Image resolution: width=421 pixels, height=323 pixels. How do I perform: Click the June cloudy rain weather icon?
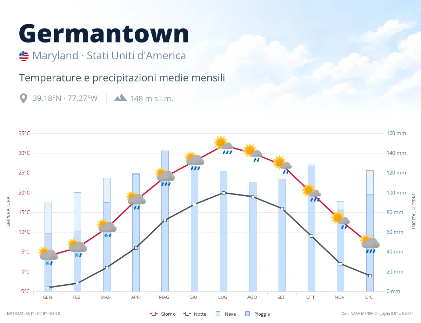194,161
